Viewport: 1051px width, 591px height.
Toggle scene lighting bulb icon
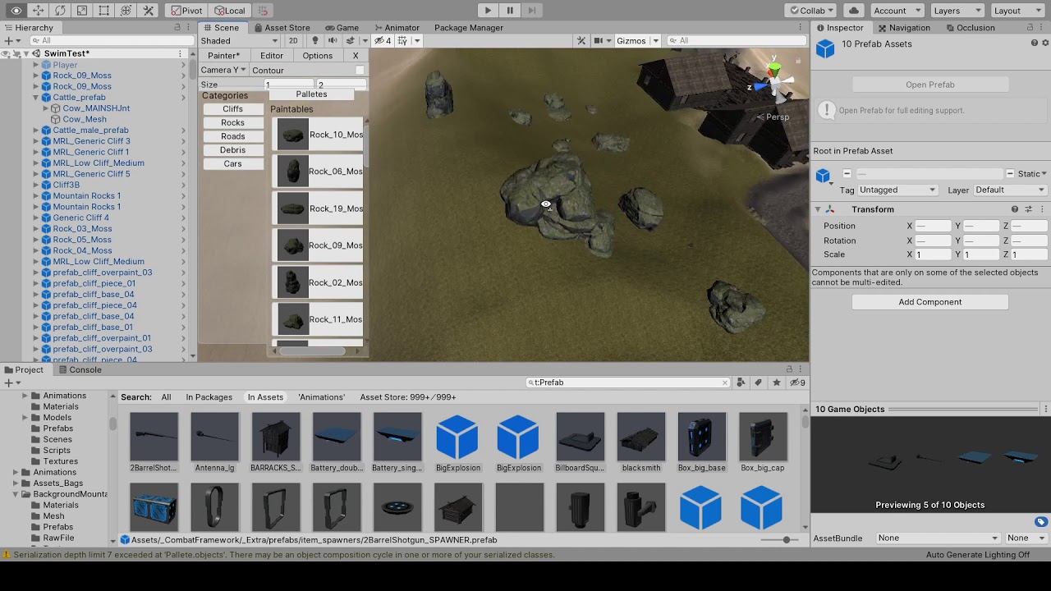click(x=315, y=40)
